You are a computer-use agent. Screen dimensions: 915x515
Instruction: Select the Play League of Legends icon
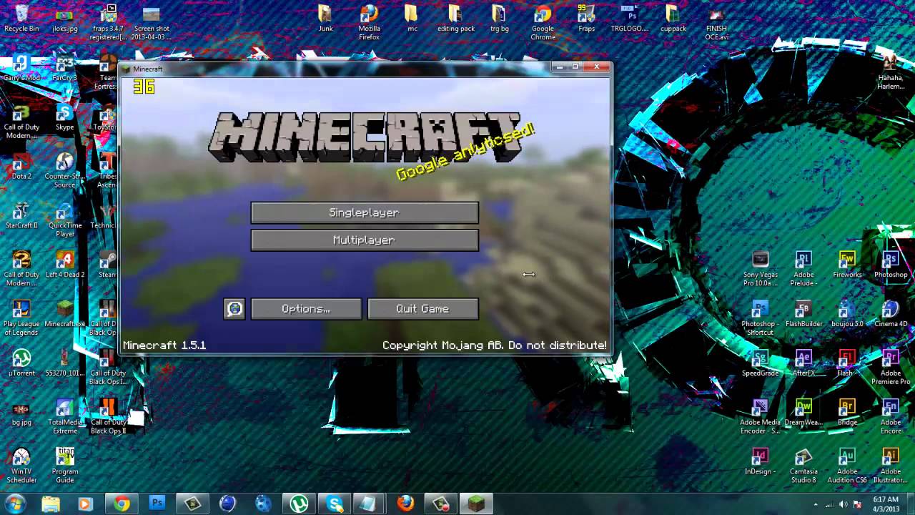coord(21,318)
